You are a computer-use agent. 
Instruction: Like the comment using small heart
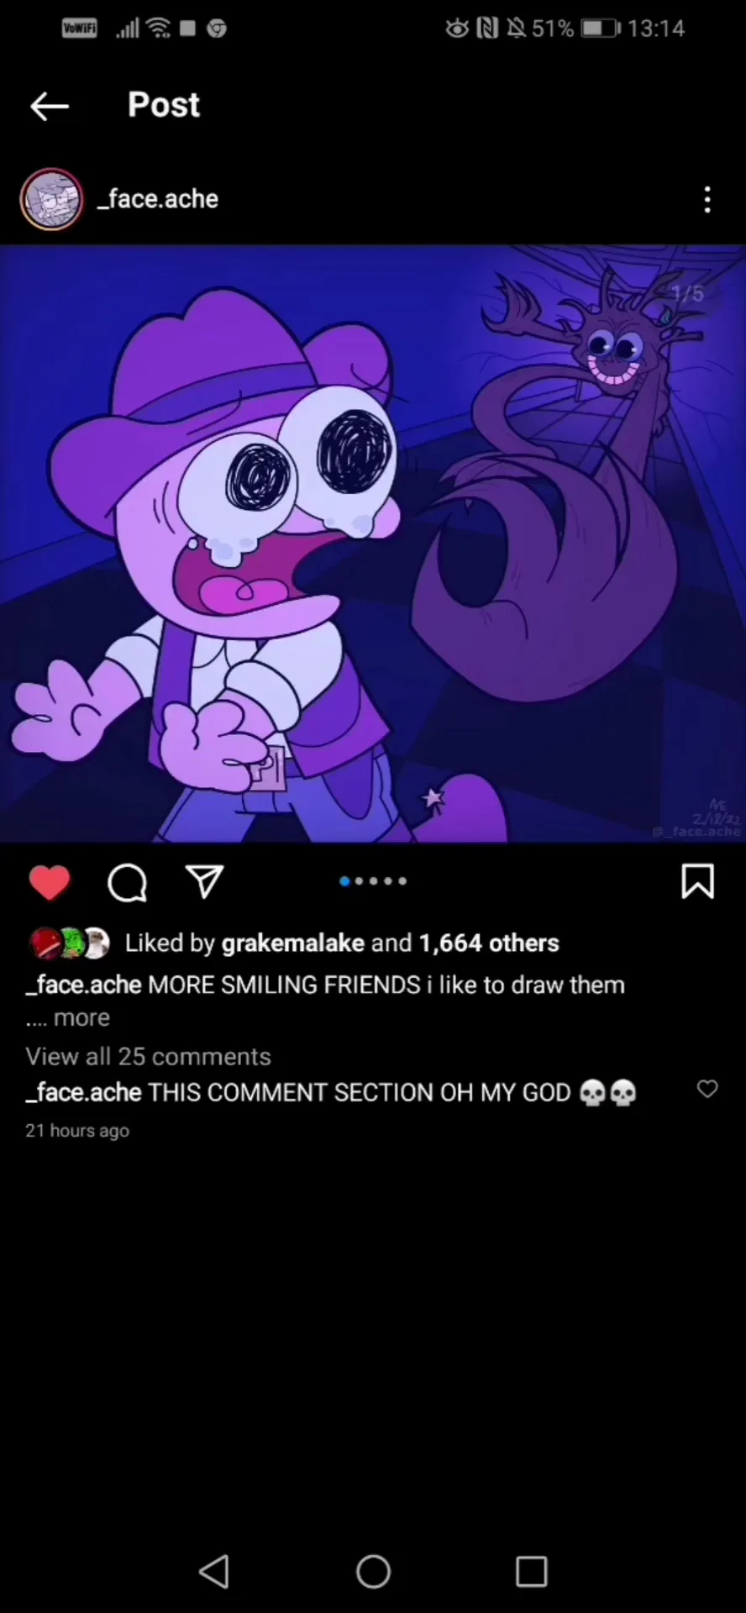[x=707, y=1089]
